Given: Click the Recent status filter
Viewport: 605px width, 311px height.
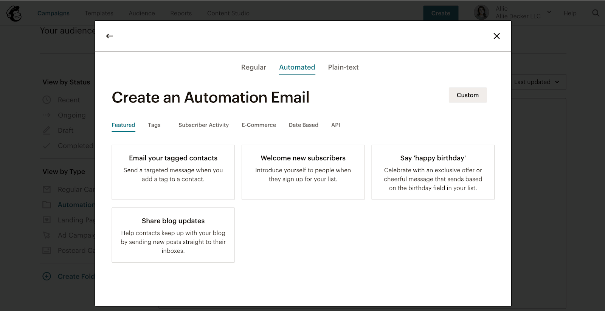Looking at the screenshot, I should 69,100.
